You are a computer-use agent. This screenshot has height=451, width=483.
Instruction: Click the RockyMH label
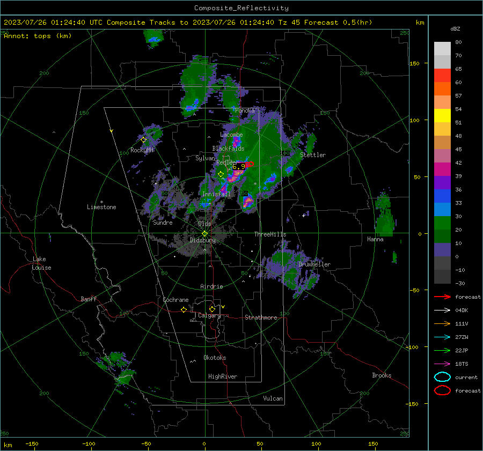tap(142, 150)
